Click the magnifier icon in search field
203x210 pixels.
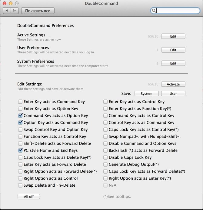point(154,11)
